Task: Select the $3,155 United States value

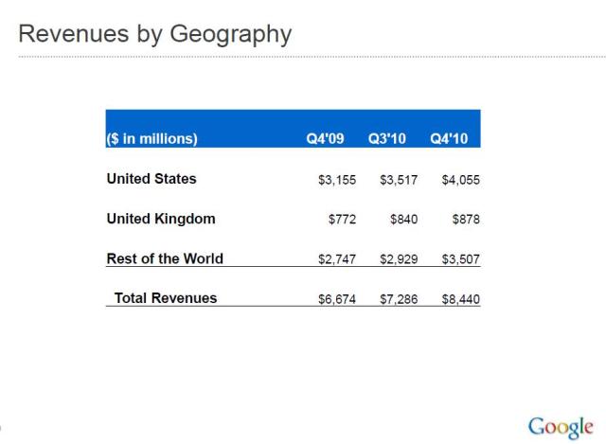Action: click(x=337, y=180)
